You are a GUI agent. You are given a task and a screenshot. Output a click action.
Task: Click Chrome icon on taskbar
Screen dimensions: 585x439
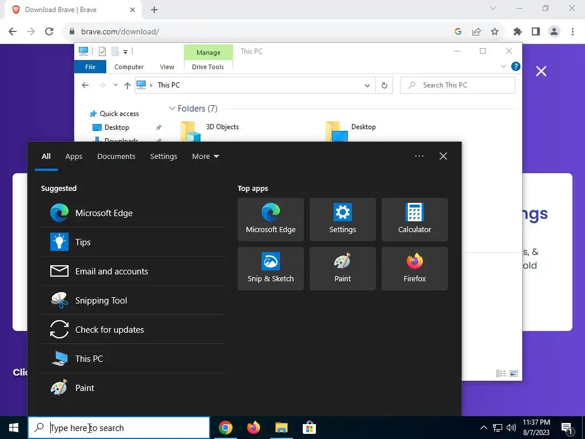click(226, 428)
